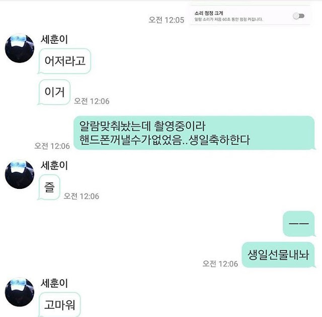Open the shared alarm settings image
Screen dimensions: 322x317
pyautogui.click(x=250, y=16)
